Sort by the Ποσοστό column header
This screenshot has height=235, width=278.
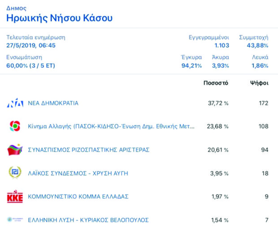pos(216,83)
